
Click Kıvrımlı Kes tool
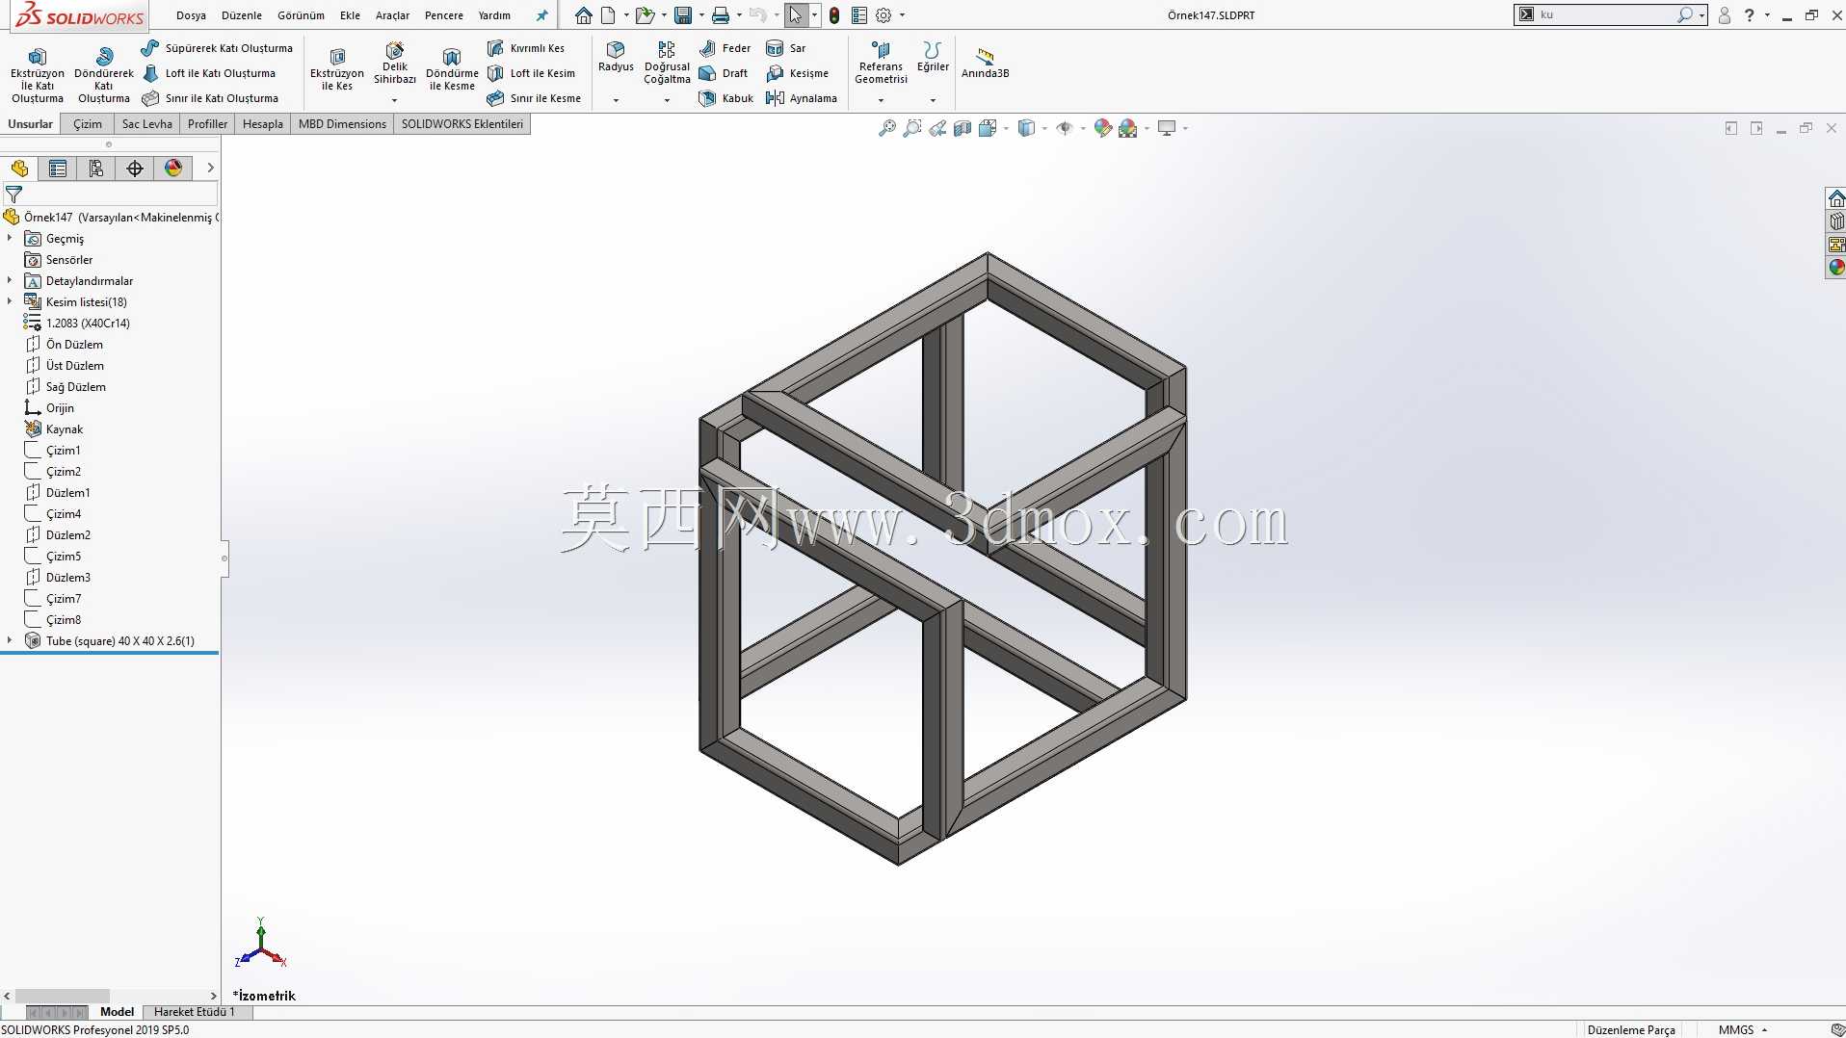tap(526, 48)
